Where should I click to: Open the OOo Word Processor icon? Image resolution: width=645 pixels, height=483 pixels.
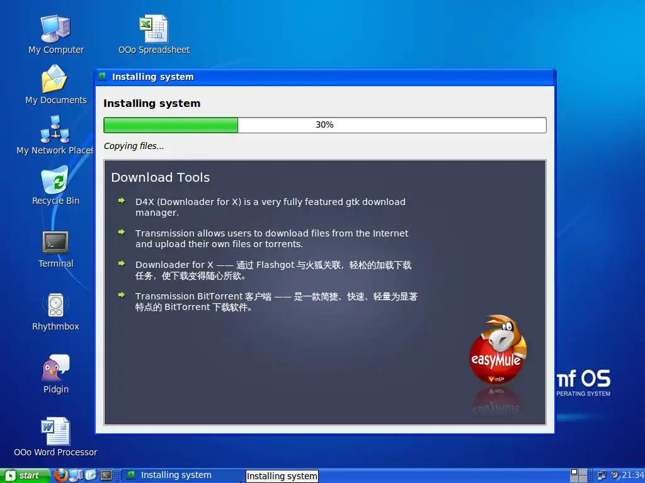coord(55,438)
